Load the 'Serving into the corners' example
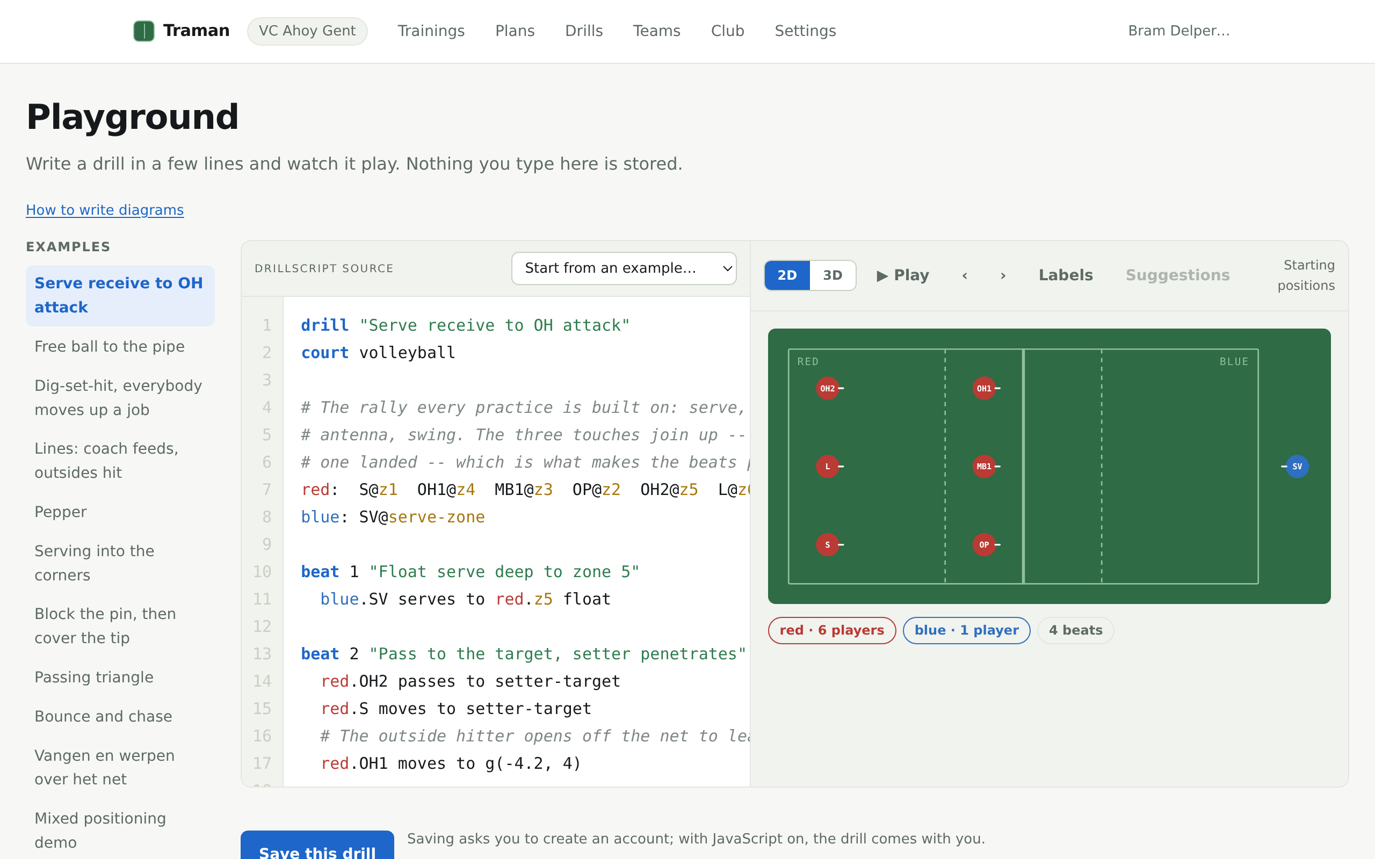1375x859 pixels. click(120, 563)
